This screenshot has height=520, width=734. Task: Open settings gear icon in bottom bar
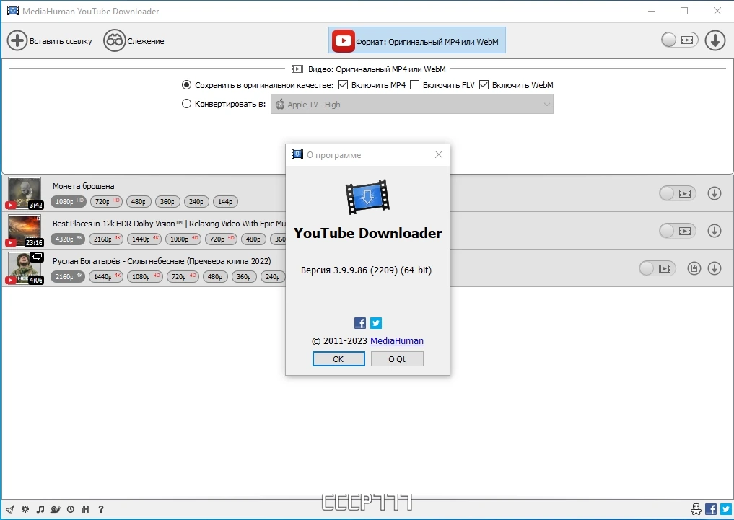(25, 509)
